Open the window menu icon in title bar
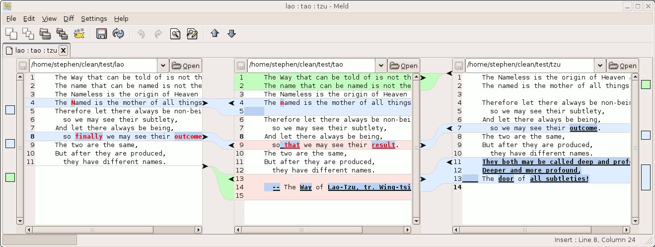The height and width of the screenshot is (247, 655). coord(7,6)
